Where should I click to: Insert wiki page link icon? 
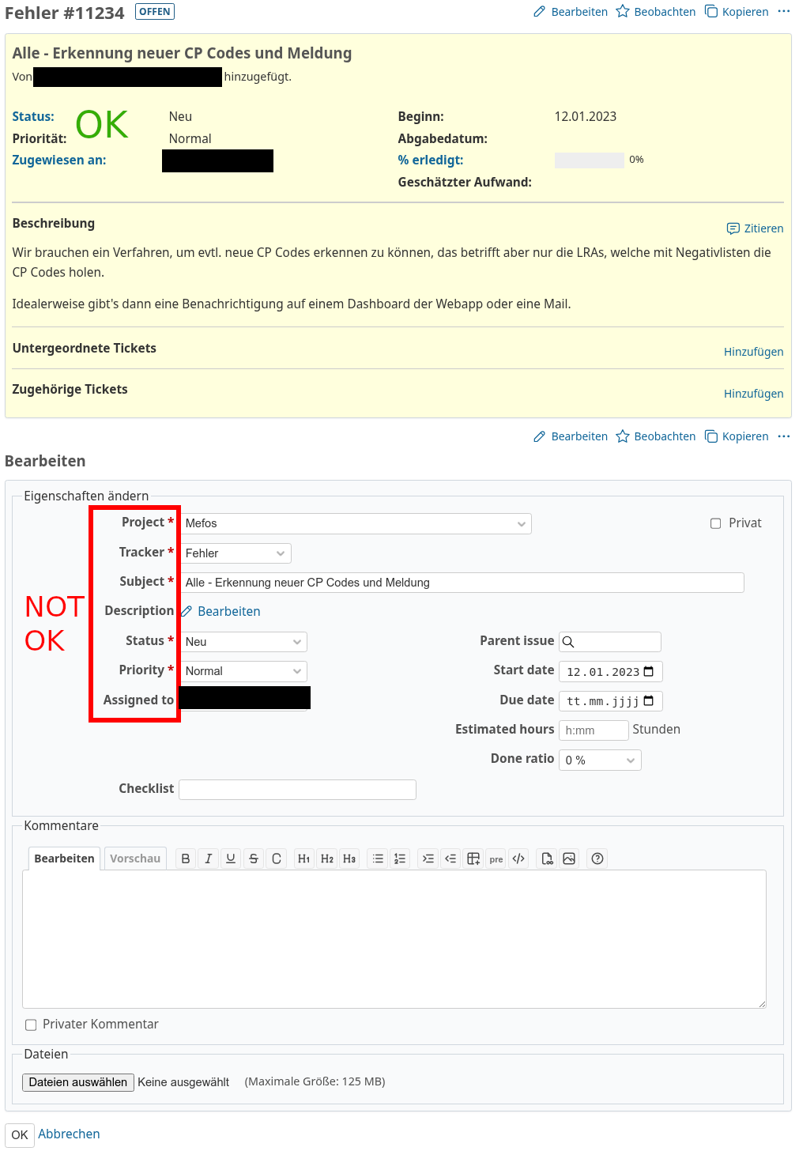[x=547, y=859]
